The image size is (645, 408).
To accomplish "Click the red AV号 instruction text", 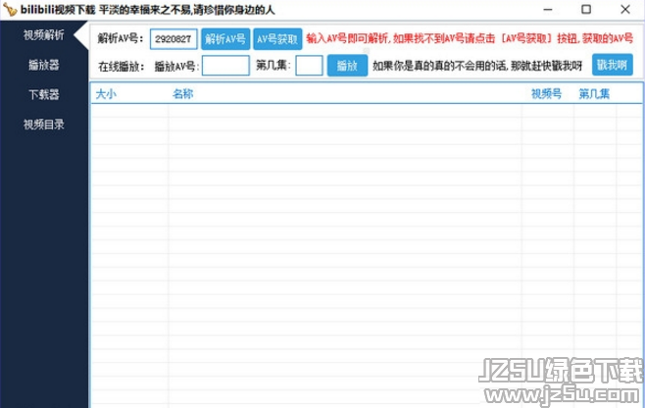I will click(470, 38).
